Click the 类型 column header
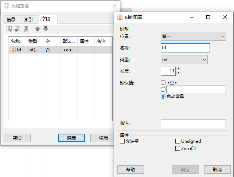Viewport: 234px width, 177px height. (35, 41)
